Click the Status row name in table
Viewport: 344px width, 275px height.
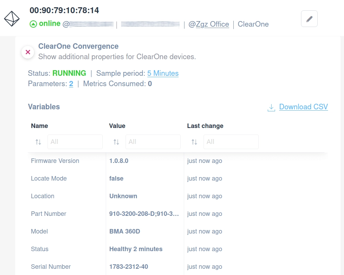40,249
